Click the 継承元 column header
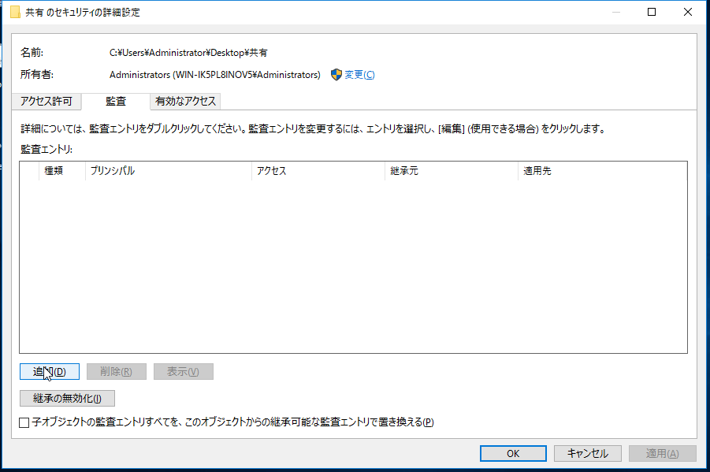 pyautogui.click(x=452, y=171)
